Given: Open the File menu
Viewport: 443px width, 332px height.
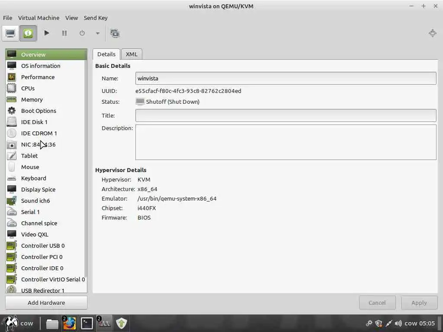Looking at the screenshot, I should (x=8, y=18).
